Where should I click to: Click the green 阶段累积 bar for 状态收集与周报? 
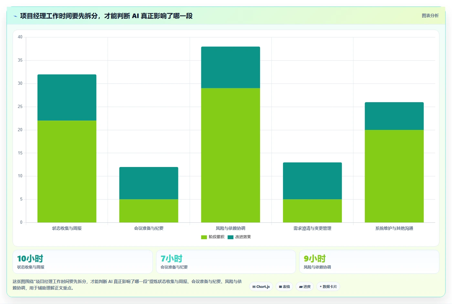pyautogui.click(x=67, y=172)
